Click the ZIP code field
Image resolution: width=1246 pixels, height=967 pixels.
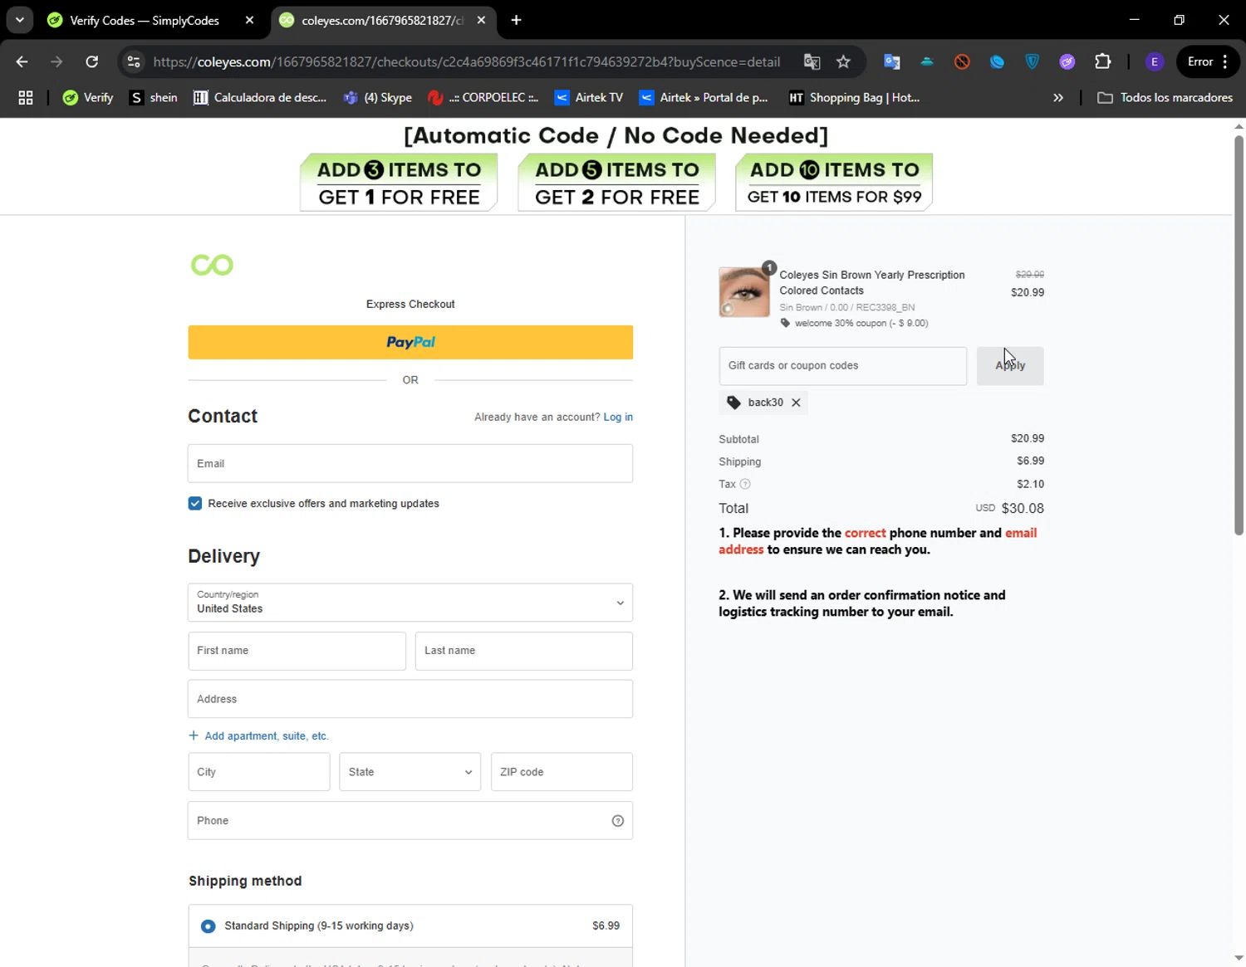pyautogui.click(x=562, y=772)
